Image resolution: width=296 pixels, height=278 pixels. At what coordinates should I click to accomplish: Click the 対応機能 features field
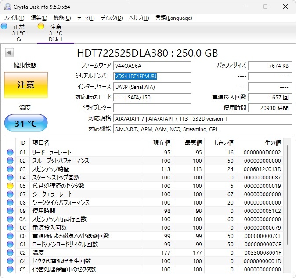tap(202, 129)
